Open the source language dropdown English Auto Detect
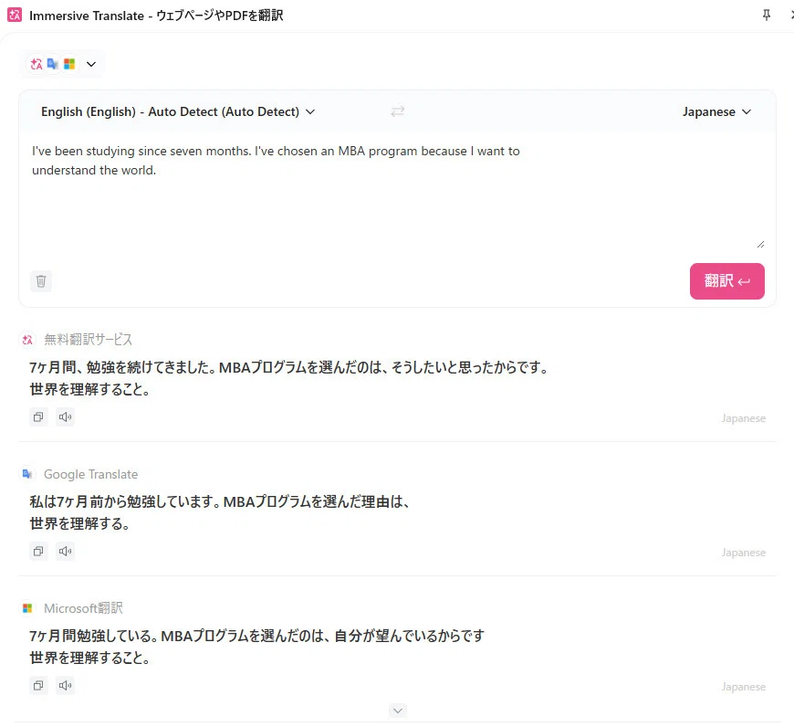 tap(178, 111)
